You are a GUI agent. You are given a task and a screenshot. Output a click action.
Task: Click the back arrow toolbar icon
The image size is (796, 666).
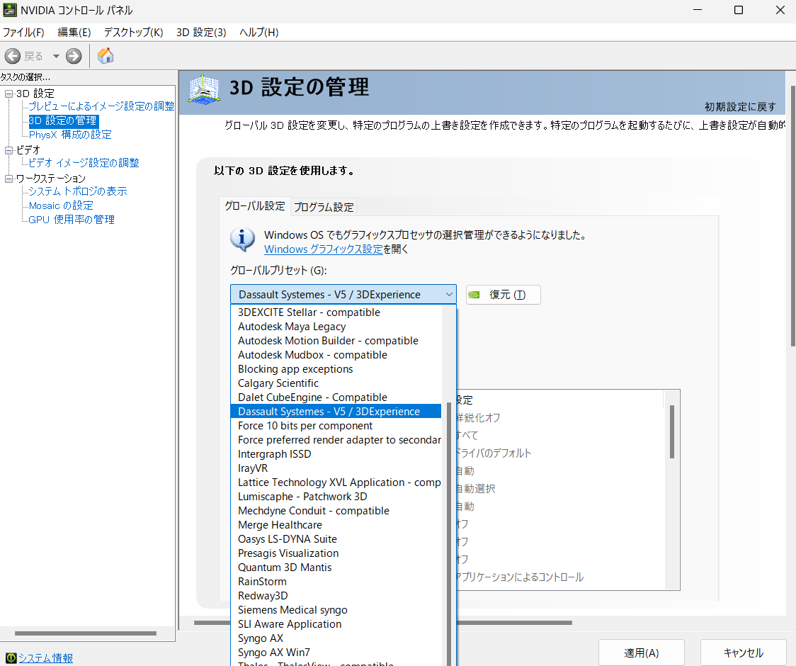tap(13, 56)
